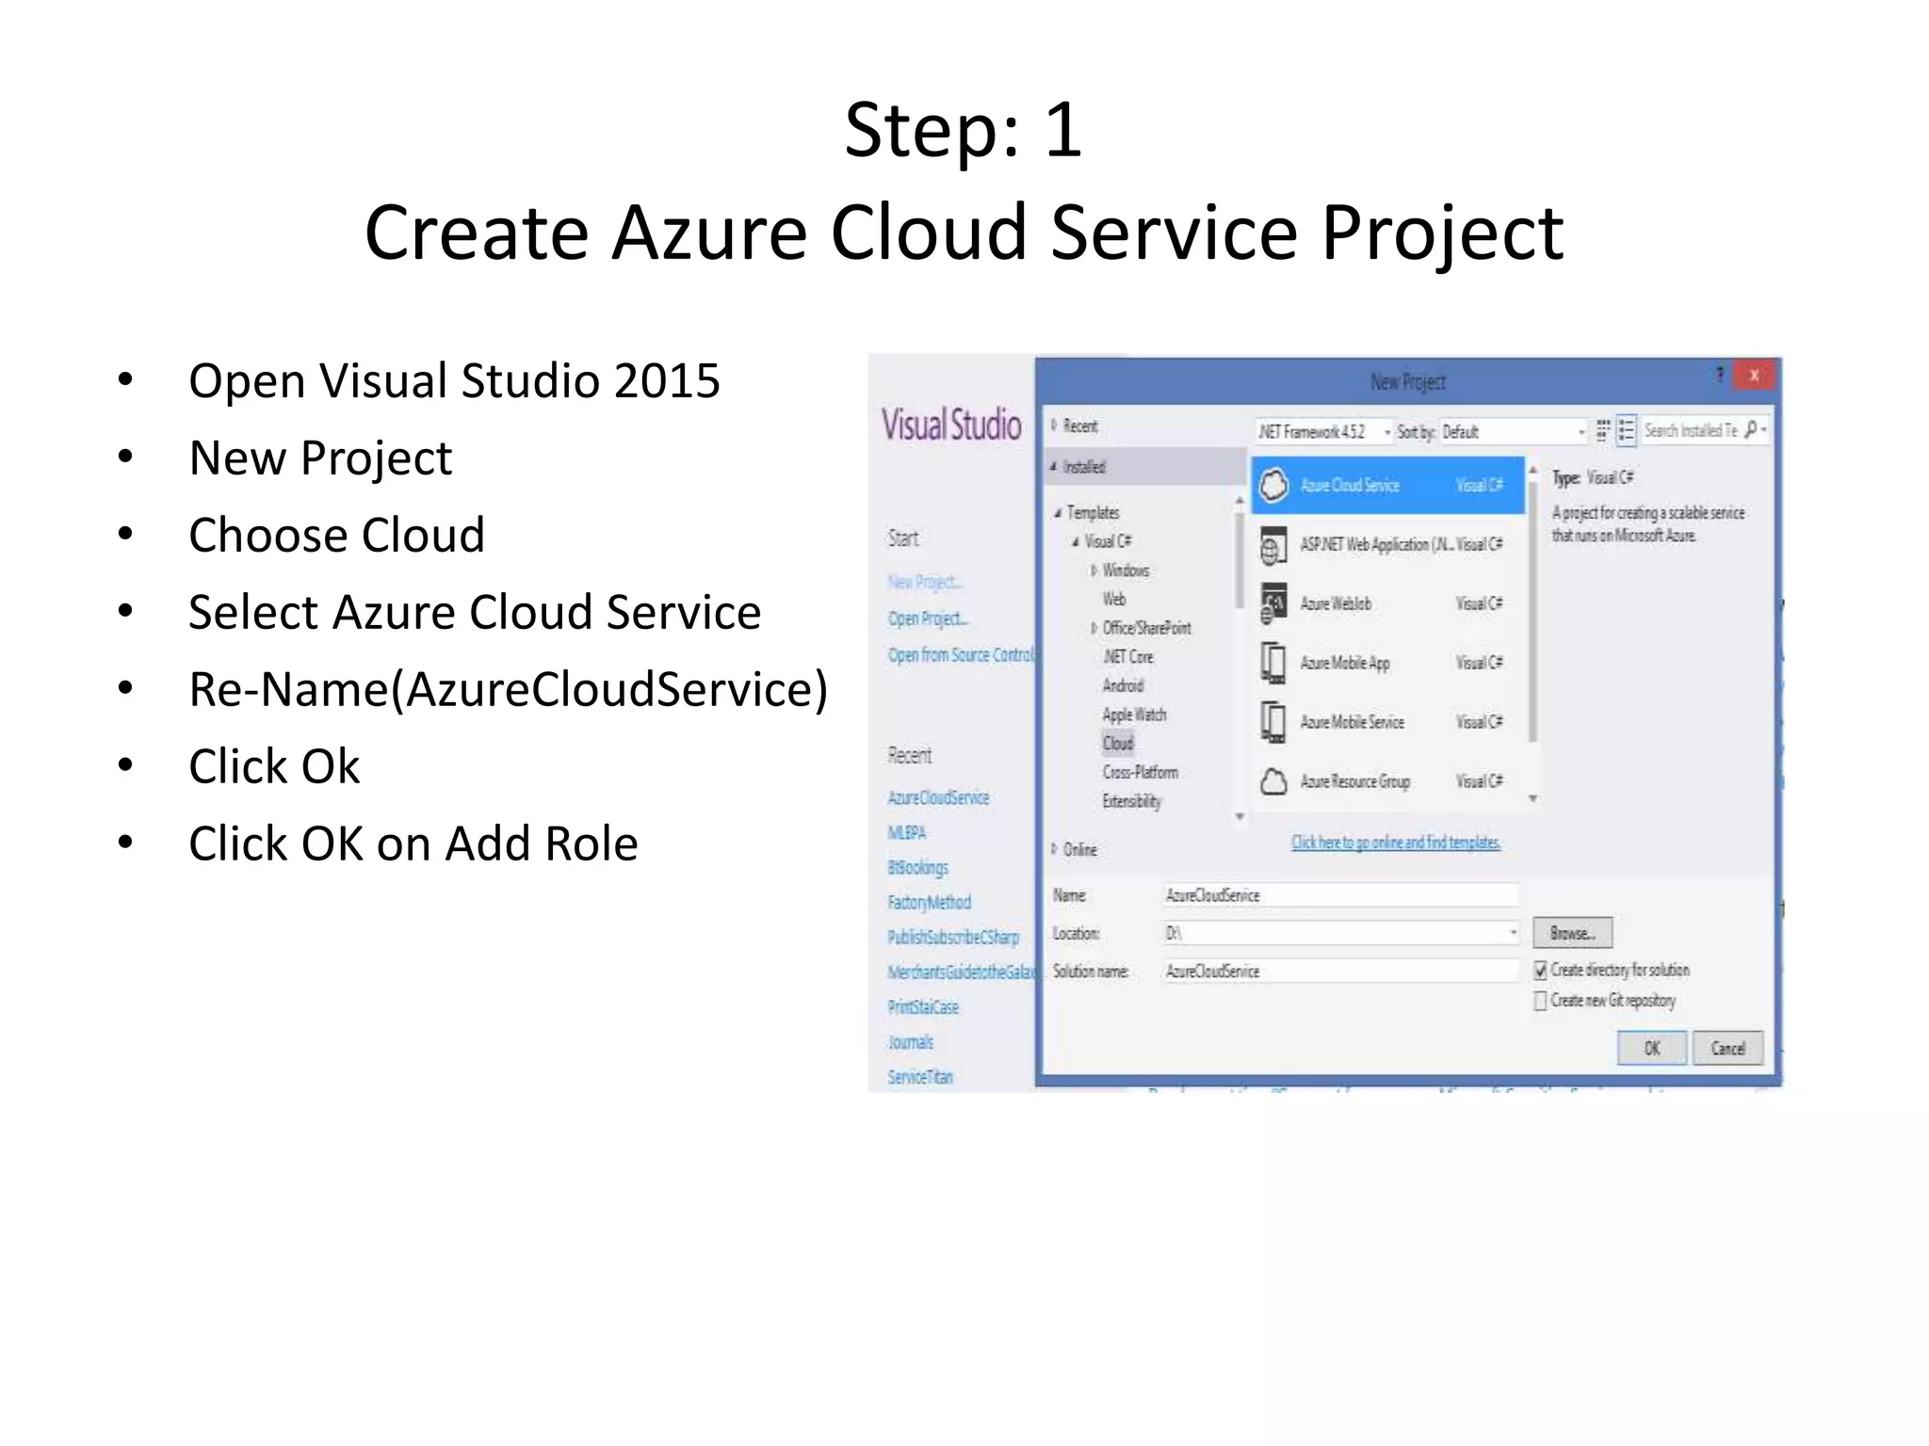The image size is (1929, 1446).
Task: Pick the Azure Mobile Service template icon
Action: pyautogui.click(x=1273, y=722)
